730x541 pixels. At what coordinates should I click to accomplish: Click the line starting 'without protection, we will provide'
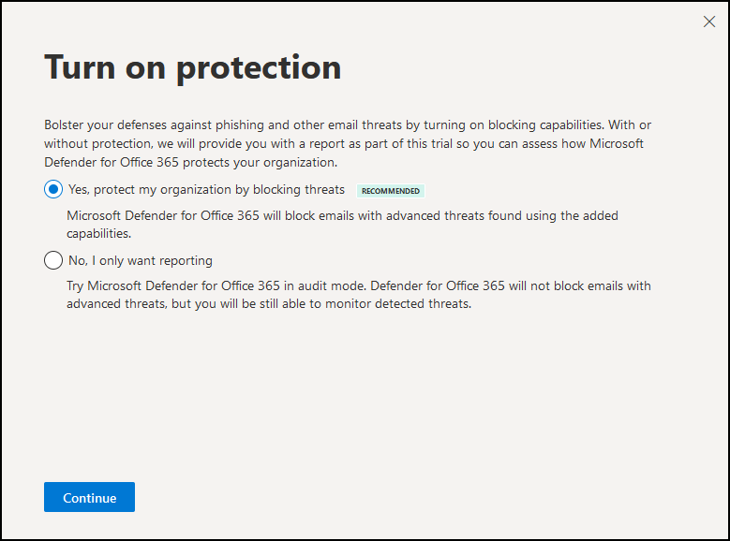click(x=344, y=144)
